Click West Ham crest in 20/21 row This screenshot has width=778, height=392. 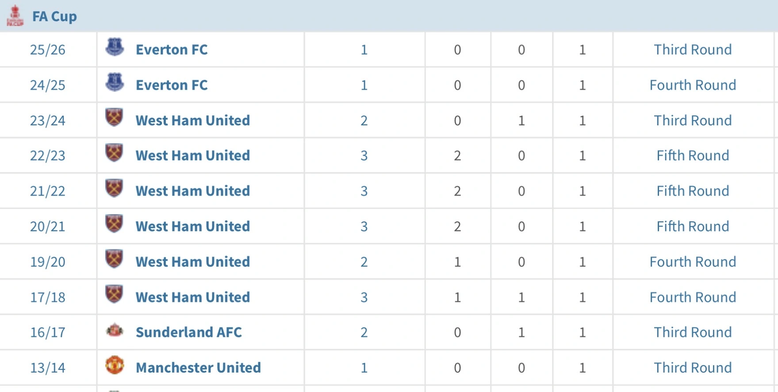114,223
